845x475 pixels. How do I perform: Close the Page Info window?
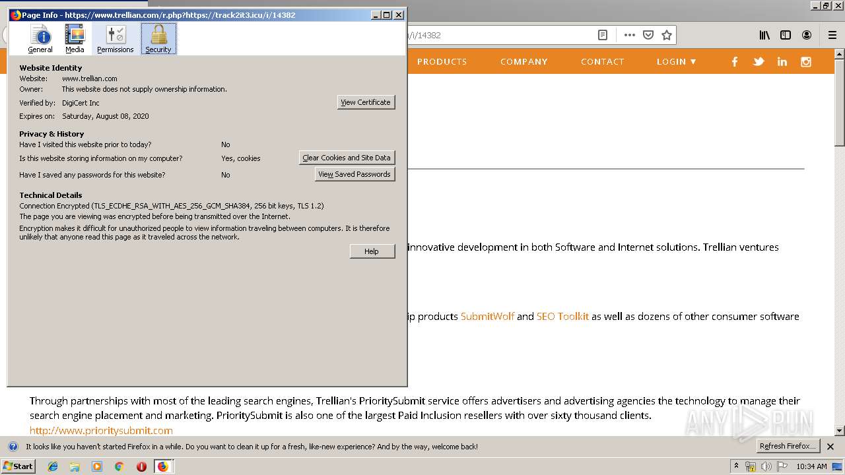(399, 15)
